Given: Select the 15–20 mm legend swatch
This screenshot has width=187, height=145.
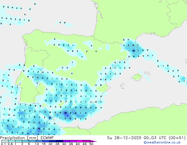Looking at the screenshot, I should pos(46,141).
